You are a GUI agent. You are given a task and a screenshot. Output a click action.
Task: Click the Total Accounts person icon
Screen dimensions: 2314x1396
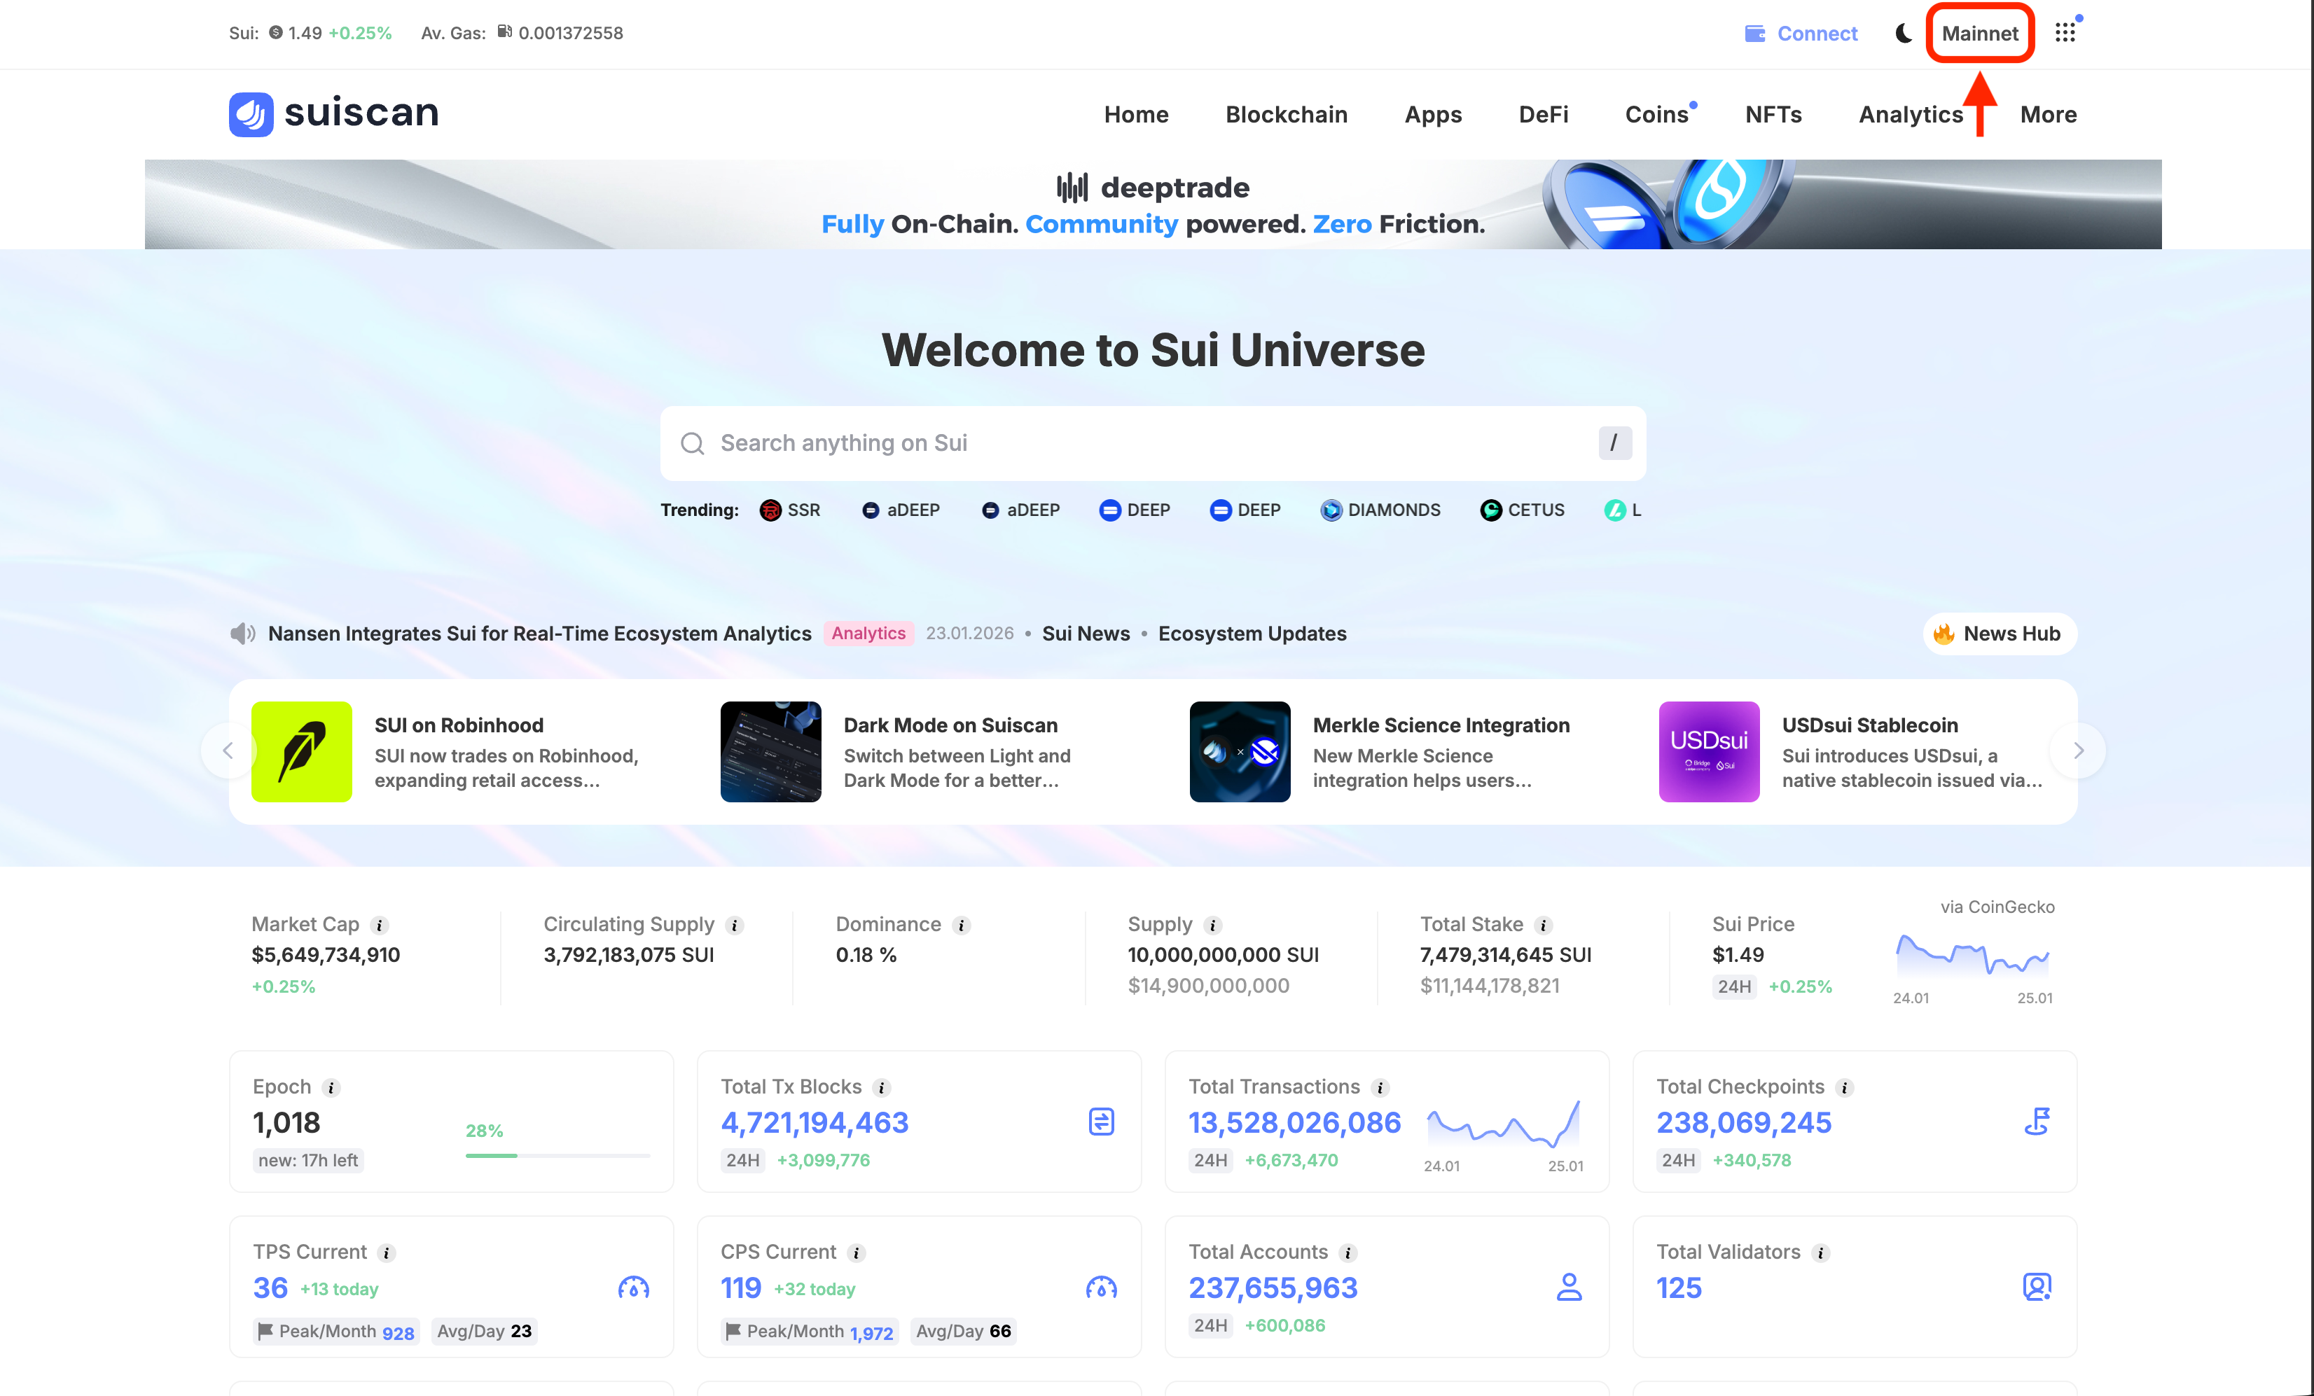[1568, 1286]
